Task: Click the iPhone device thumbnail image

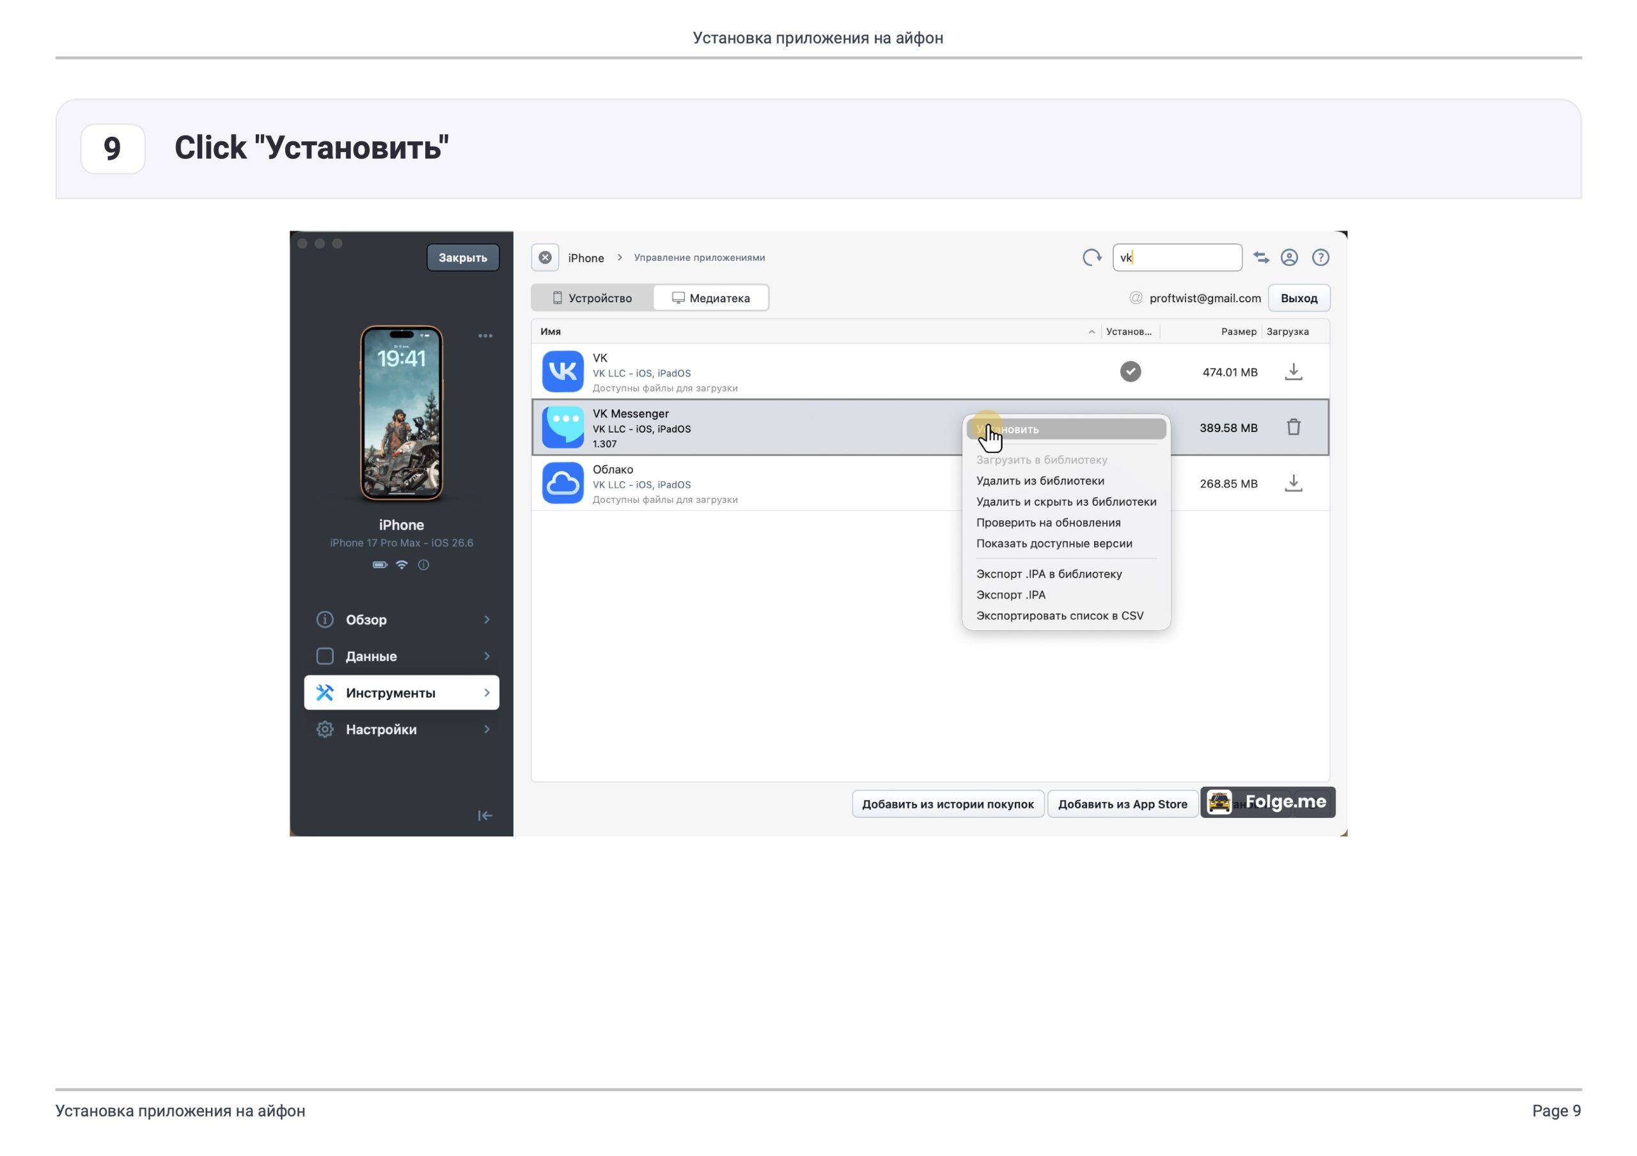Action: coord(402,413)
